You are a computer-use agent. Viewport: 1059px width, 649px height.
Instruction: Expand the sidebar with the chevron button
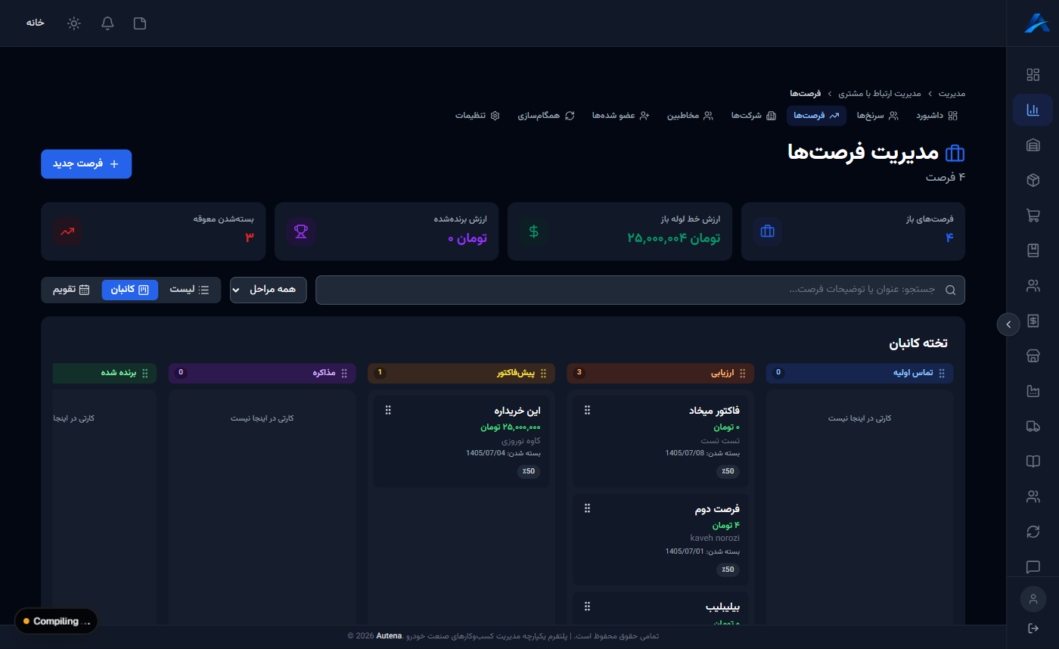(1008, 324)
